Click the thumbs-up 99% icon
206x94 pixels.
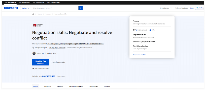(x=150, y=30)
